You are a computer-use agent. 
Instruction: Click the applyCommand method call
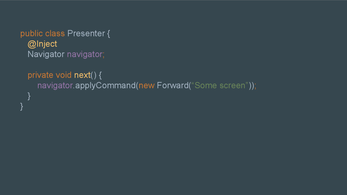click(105, 86)
